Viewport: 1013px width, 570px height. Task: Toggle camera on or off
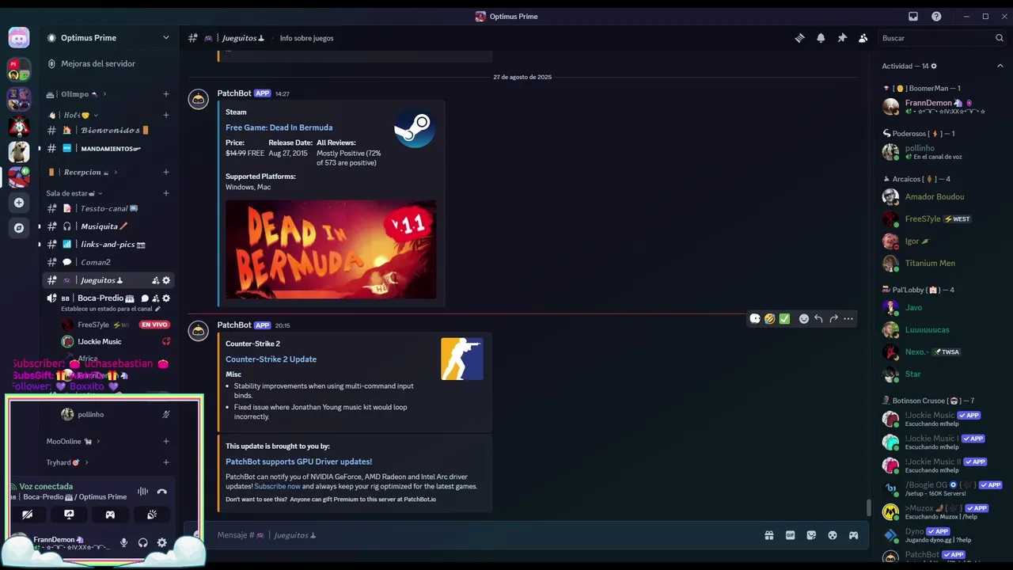click(x=27, y=515)
